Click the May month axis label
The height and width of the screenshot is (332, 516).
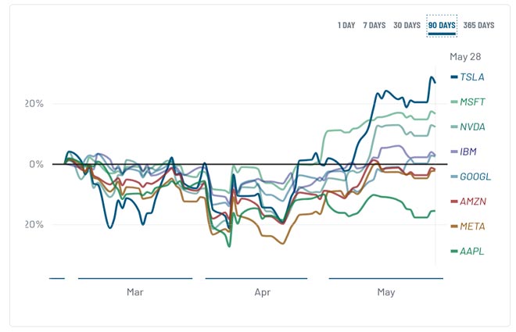[x=385, y=292]
